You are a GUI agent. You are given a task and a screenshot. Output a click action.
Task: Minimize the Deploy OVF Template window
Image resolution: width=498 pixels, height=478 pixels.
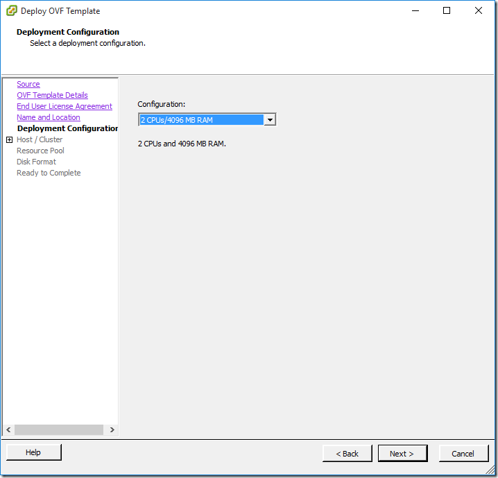(x=415, y=11)
